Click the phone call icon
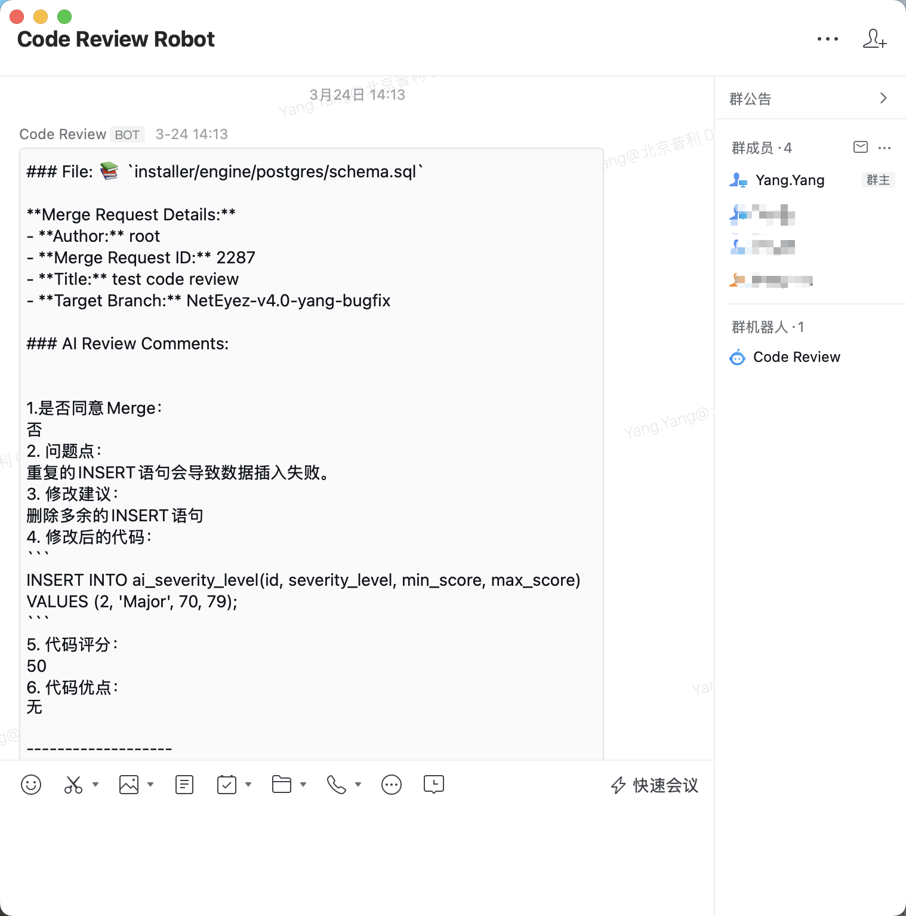Screen dimensions: 906x916 336,784
